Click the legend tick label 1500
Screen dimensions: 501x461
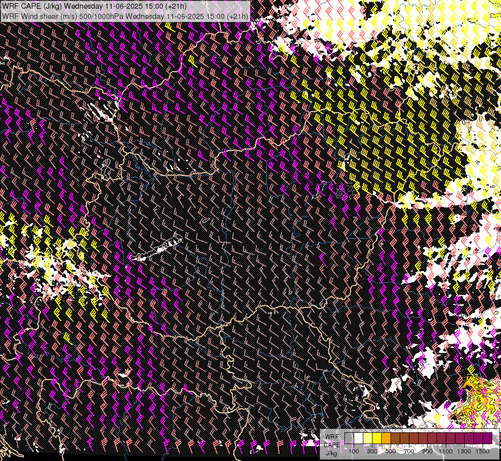pos(483,451)
